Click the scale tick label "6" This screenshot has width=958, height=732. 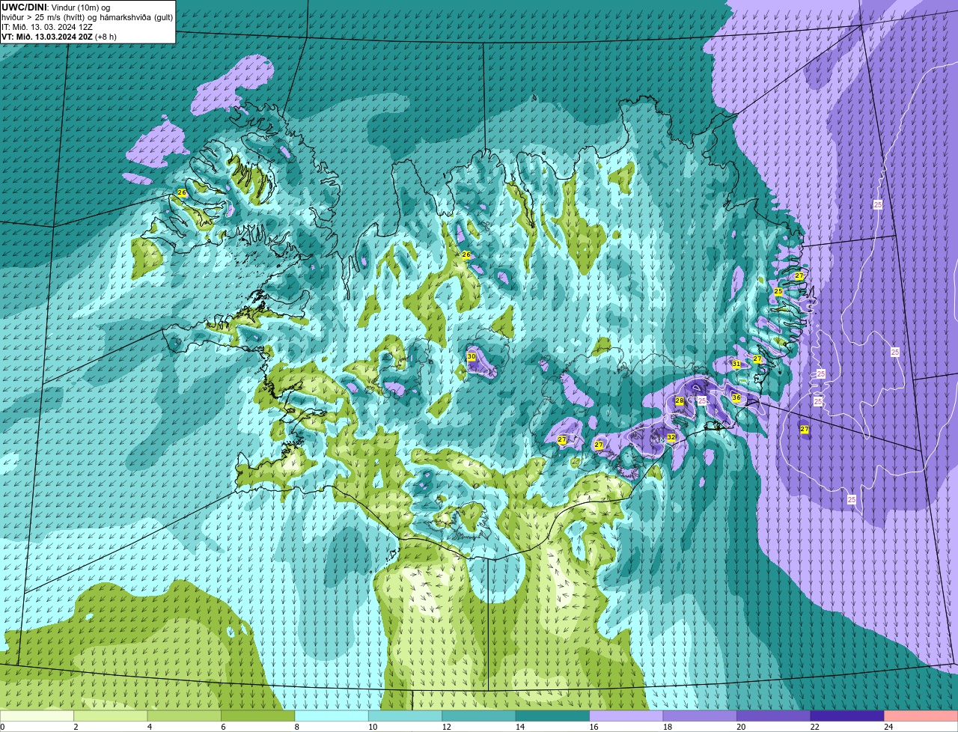pos(223,727)
